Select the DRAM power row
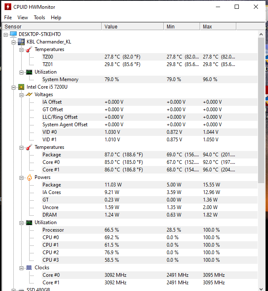Image resolution: width=268 pixels, height=291 pixels. tap(150, 215)
